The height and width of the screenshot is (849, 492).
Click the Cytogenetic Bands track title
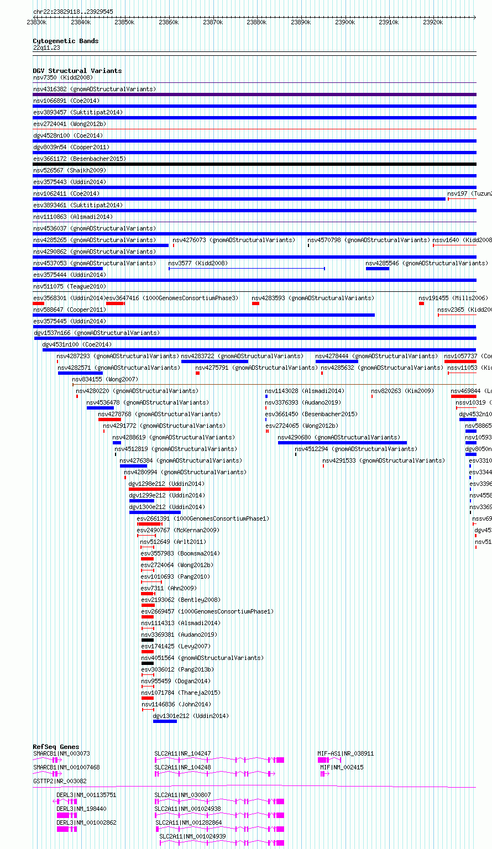66,41
